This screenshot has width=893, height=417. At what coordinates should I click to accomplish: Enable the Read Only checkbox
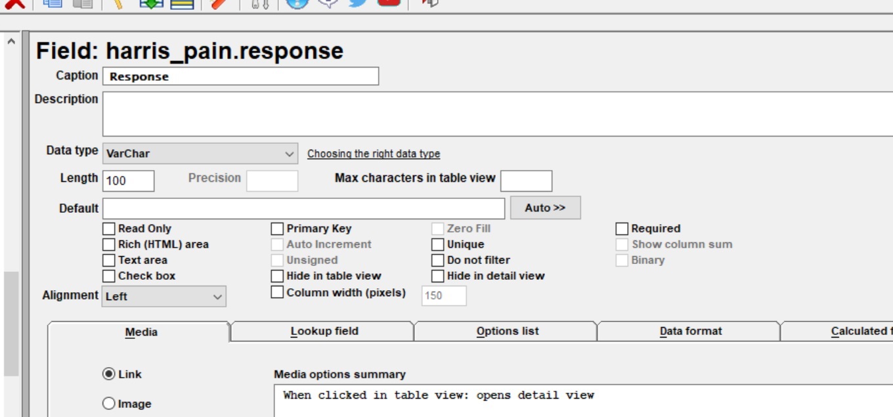click(109, 229)
